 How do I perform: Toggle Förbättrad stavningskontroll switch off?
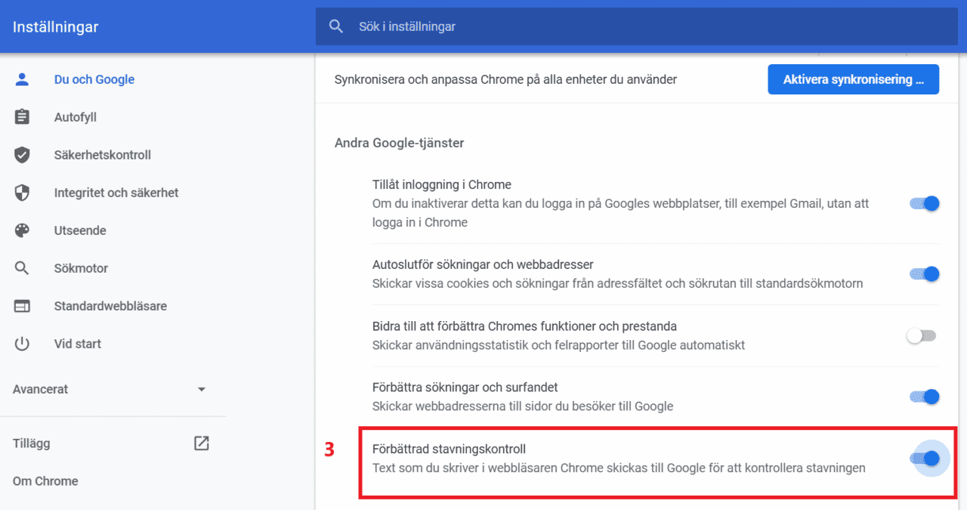(x=924, y=459)
